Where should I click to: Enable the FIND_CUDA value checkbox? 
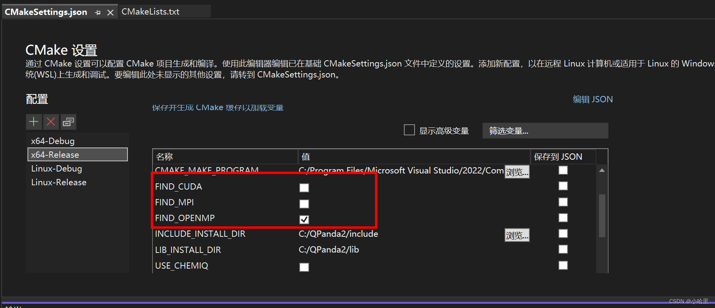304,188
